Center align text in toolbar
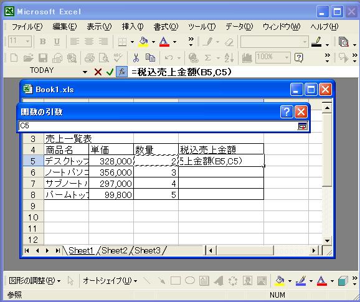Image resolution: width=360 pixels, height=302 pixels. click(x=89, y=42)
